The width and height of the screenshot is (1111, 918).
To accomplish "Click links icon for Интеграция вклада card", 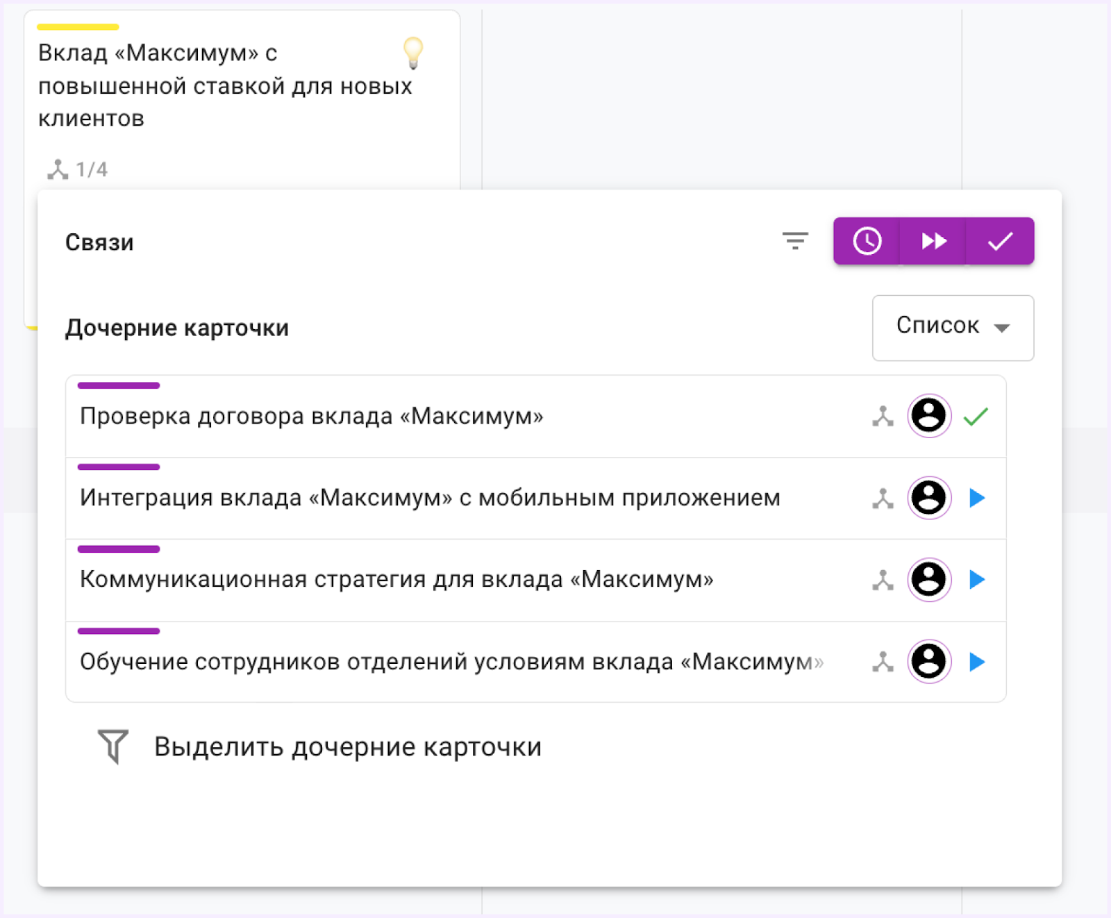I will coord(883,499).
